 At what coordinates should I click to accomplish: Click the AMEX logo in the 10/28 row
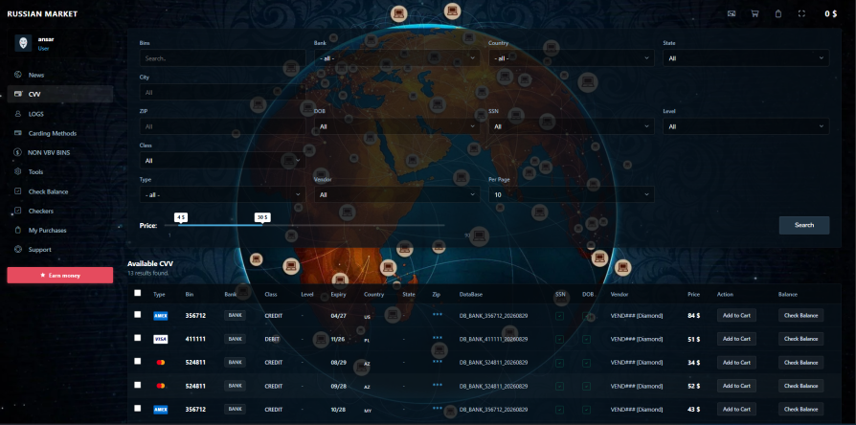161,409
